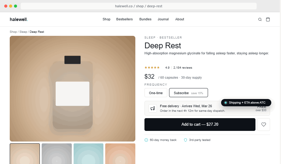Click the Shipping + ETA above ATC badge
This screenshot has height=164, width=281.
click(x=246, y=103)
